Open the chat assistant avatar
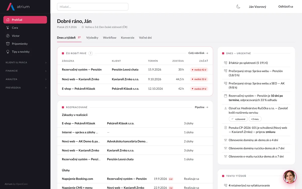The width and height of the screenshot is (302, 189). 290,177
